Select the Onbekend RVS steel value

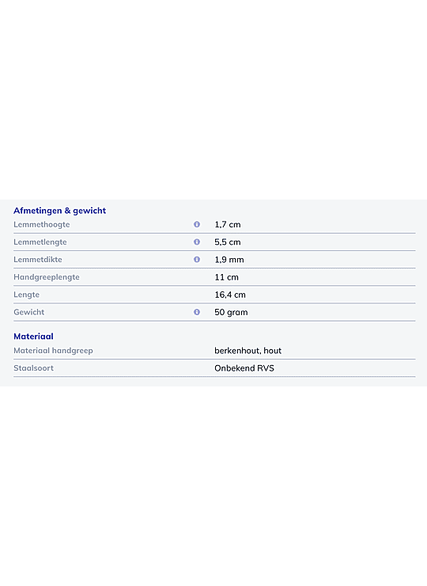[244, 368]
